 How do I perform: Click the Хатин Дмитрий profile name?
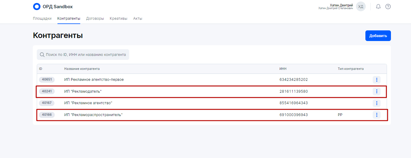[341, 5]
